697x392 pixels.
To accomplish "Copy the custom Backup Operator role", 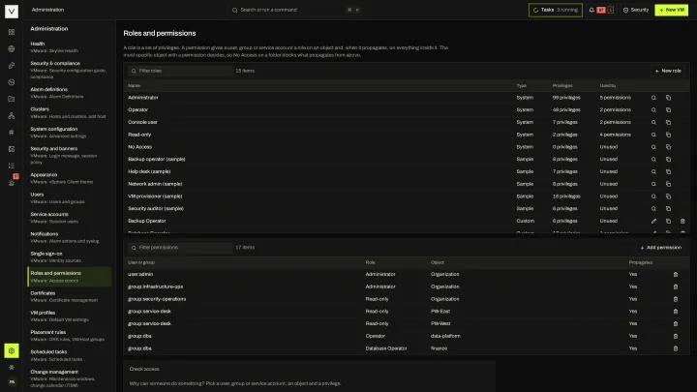I will point(668,221).
